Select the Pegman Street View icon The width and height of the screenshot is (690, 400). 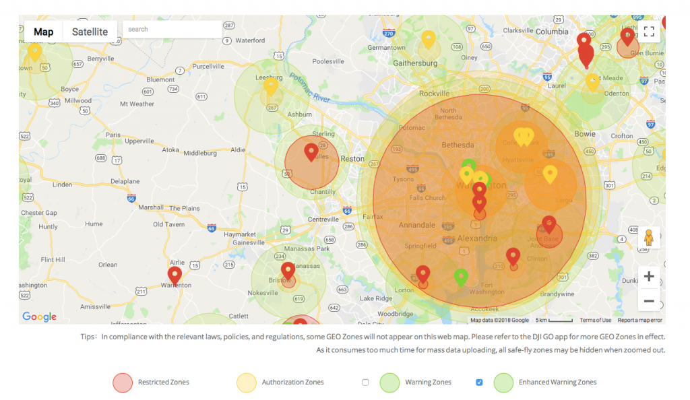[649, 237]
